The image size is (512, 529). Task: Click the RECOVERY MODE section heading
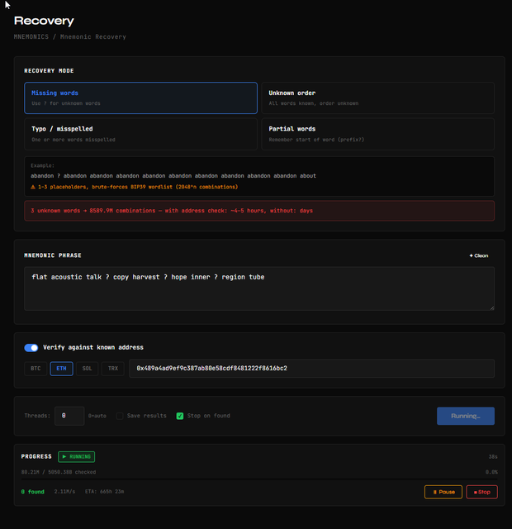(x=49, y=71)
